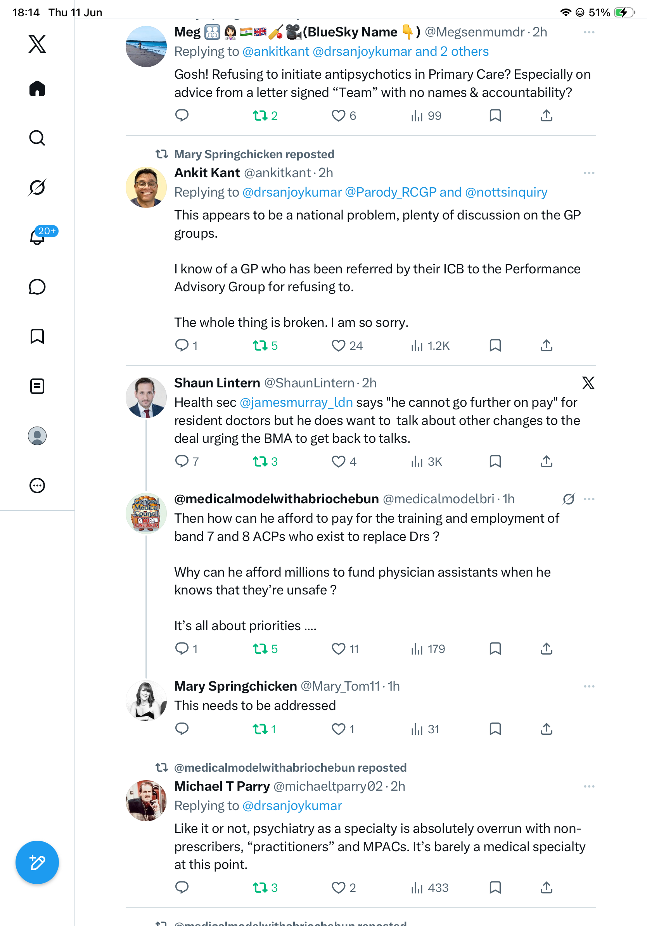Open the More circle menu in sidebar
This screenshot has height=926, width=647.
pos(37,485)
